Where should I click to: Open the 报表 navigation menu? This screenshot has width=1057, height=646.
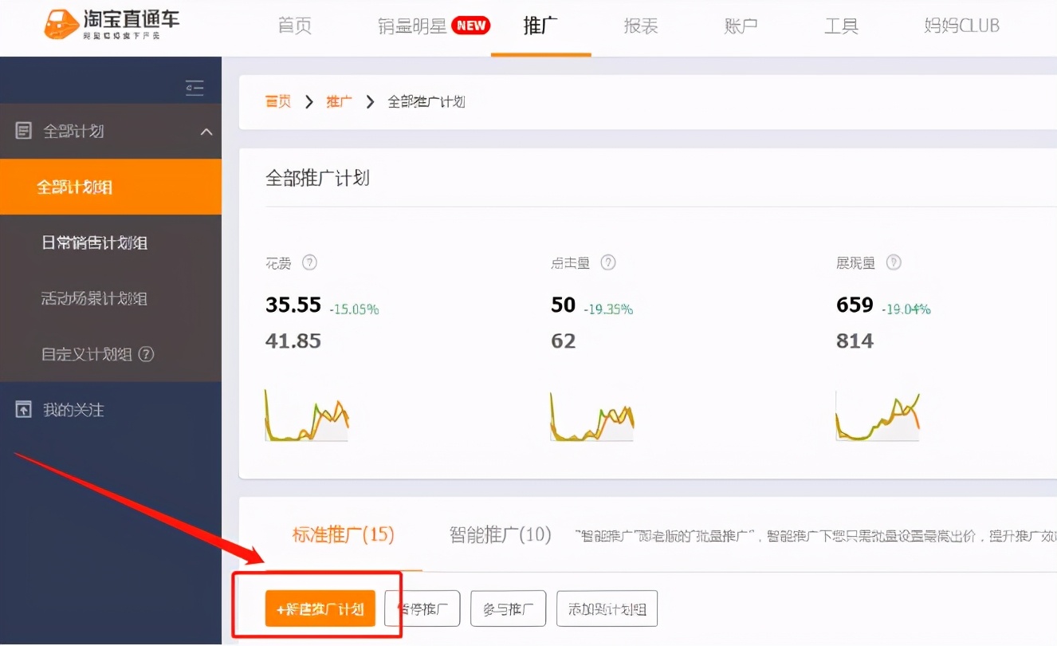pyautogui.click(x=640, y=26)
